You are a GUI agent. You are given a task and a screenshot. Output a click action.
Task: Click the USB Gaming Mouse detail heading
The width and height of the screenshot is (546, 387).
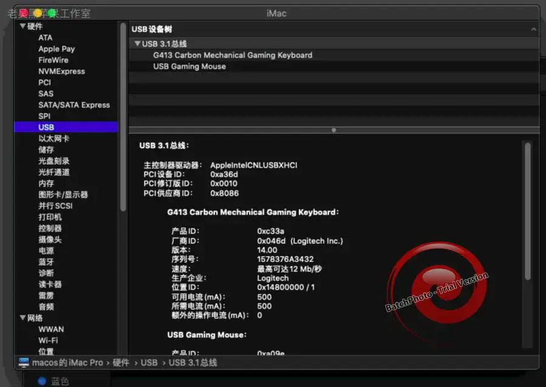207,335
